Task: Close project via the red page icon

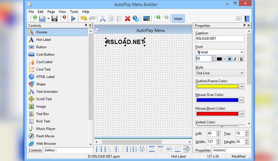Action: coord(63,18)
